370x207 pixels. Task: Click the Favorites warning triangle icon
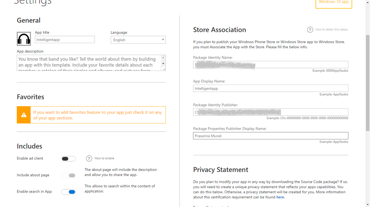point(24,115)
